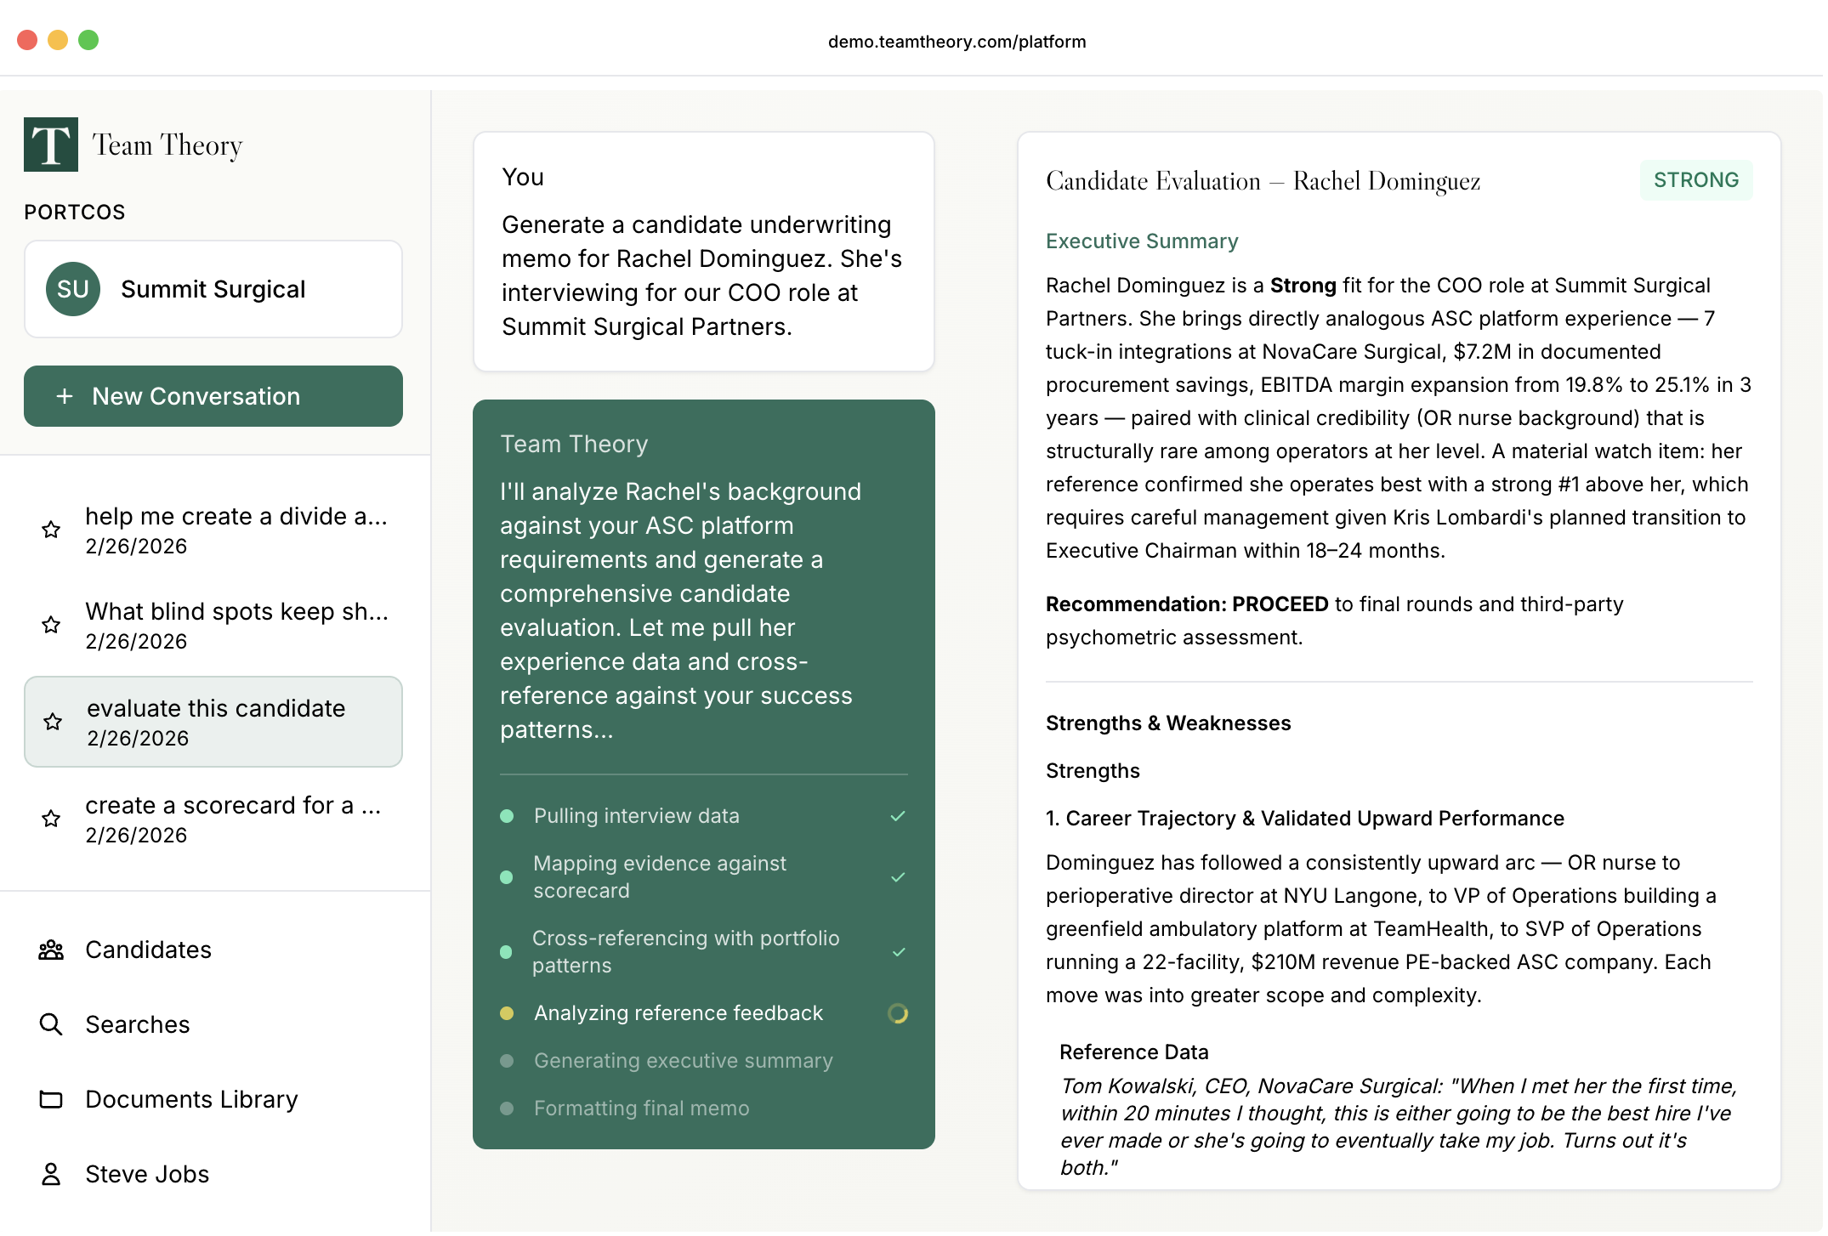Star the 'What blind spots' conversation
This screenshot has width=1828, height=1236.
[x=51, y=626]
